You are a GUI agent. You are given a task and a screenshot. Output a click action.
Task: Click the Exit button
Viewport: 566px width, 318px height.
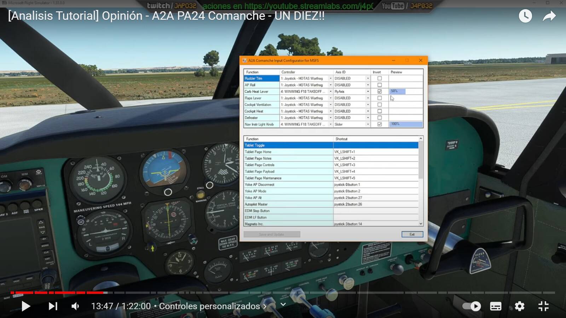(x=412, y=234)
